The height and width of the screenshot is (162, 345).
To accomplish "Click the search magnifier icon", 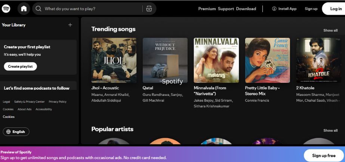I will tap(38, 9).
